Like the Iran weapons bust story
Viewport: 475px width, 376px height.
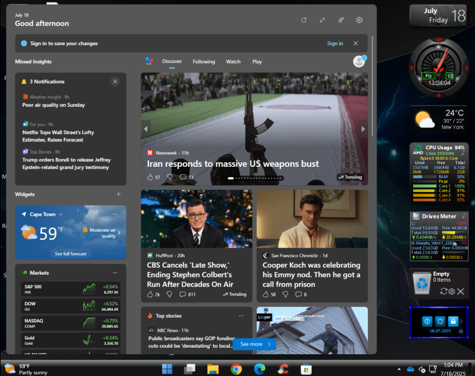click(150, 177)
